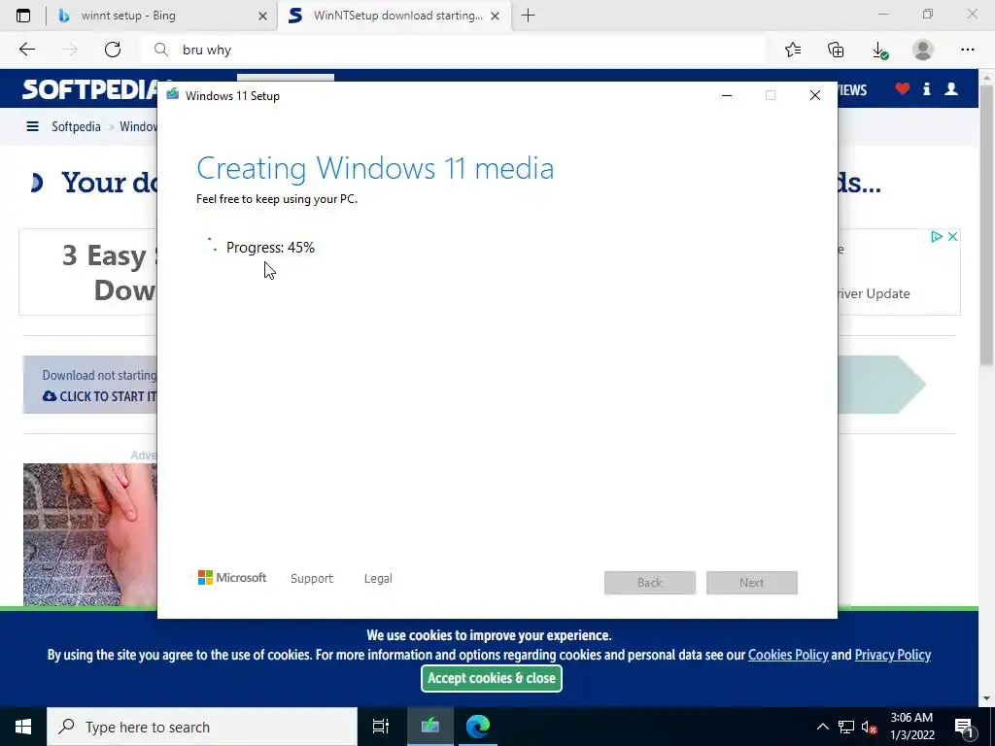
Task: Open the Softpedia info icon
Action: pyautogui.click(x=926, y=88)
